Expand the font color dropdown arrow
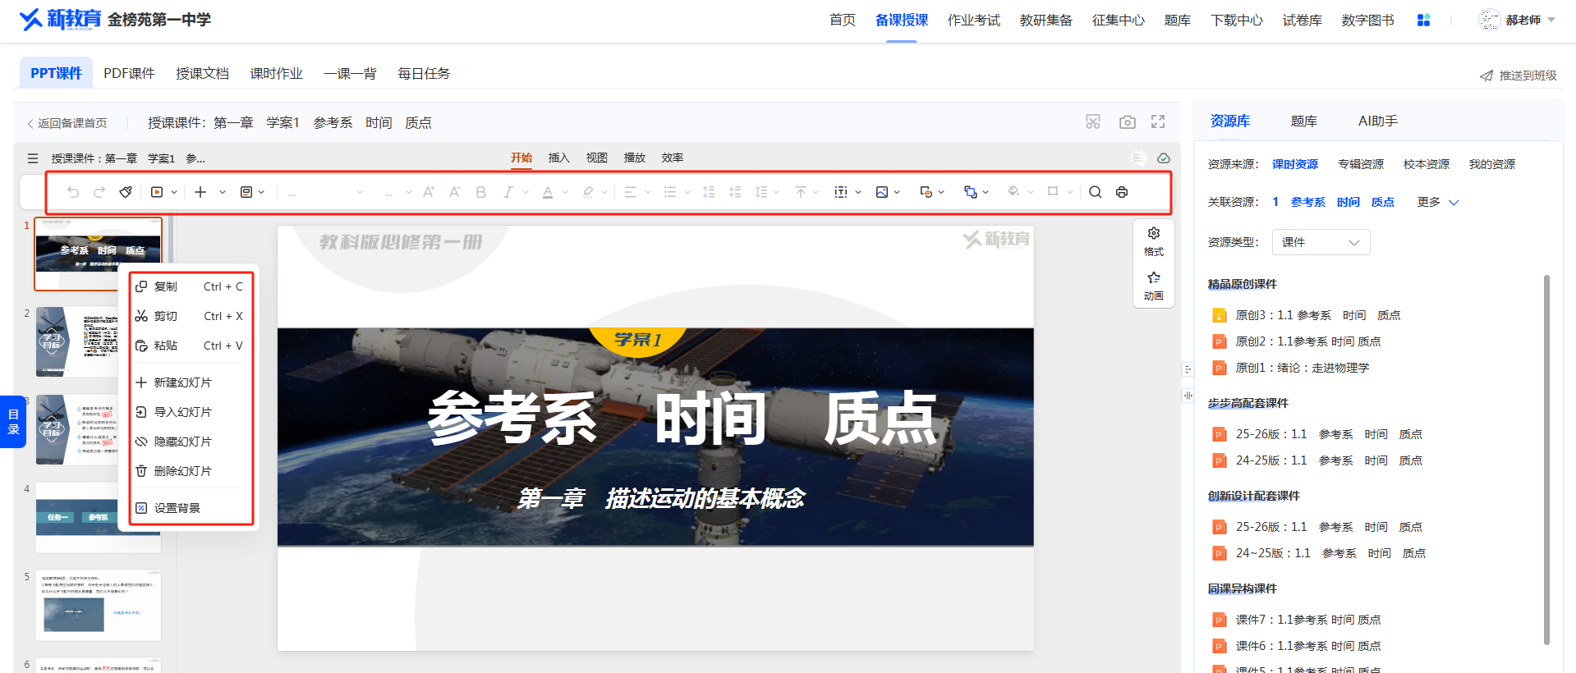The width and height of the screenshot is (1576, 673). click(x=565, y=192)
